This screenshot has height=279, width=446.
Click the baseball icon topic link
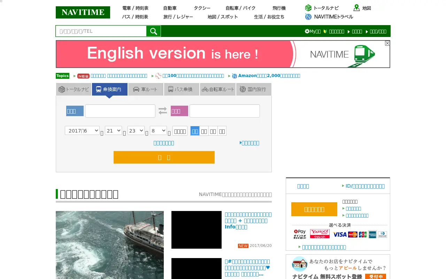click(159, 76)
